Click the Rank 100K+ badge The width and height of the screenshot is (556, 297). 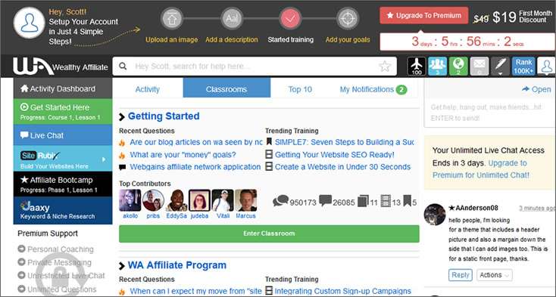pos(523,66)
